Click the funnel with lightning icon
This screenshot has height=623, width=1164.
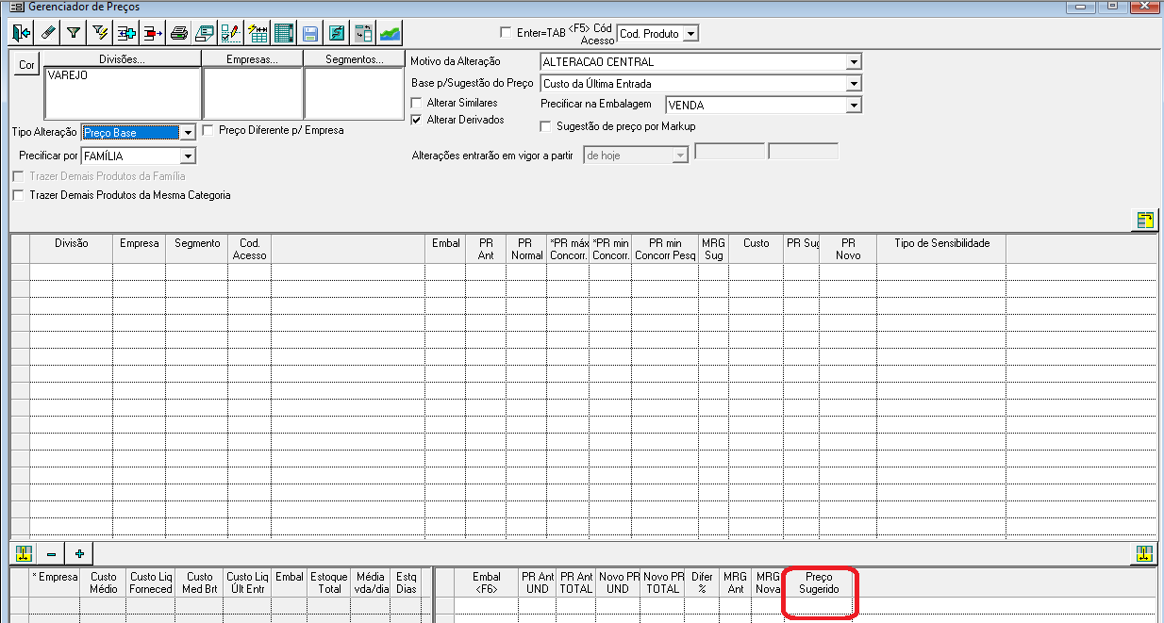tap(100, 33)
